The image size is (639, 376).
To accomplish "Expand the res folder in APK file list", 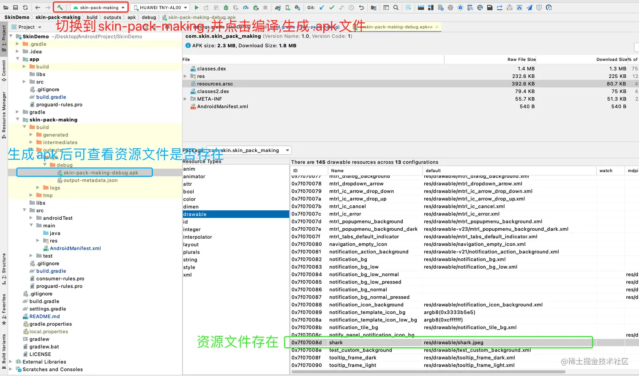I will 185,76.
